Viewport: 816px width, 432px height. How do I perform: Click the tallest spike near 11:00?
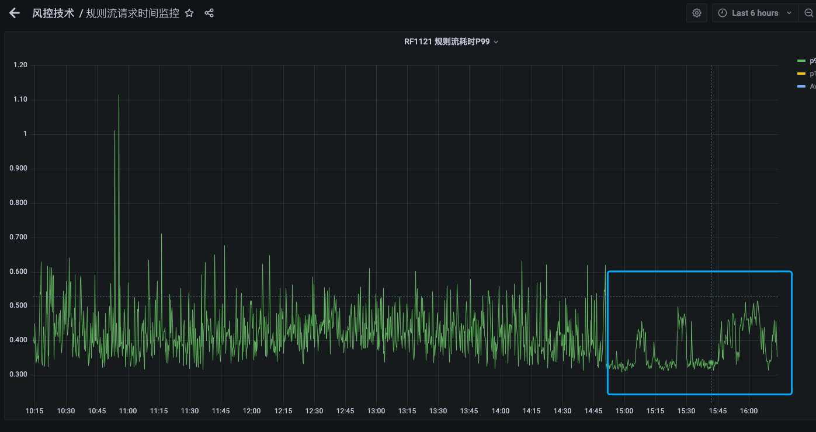(x=119, y=95)
